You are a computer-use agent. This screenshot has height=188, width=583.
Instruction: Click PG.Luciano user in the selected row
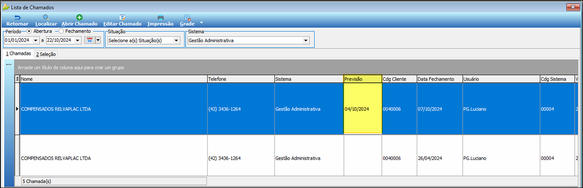(501, 109)
